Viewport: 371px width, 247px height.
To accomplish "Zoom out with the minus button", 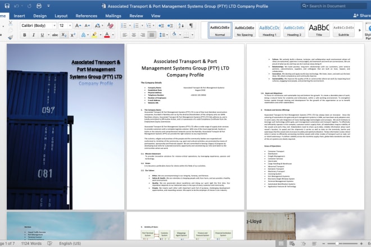I will tap(324, 244).
